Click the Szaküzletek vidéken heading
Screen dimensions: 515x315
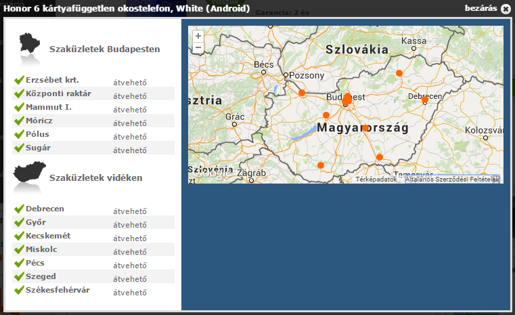point(95,178)
